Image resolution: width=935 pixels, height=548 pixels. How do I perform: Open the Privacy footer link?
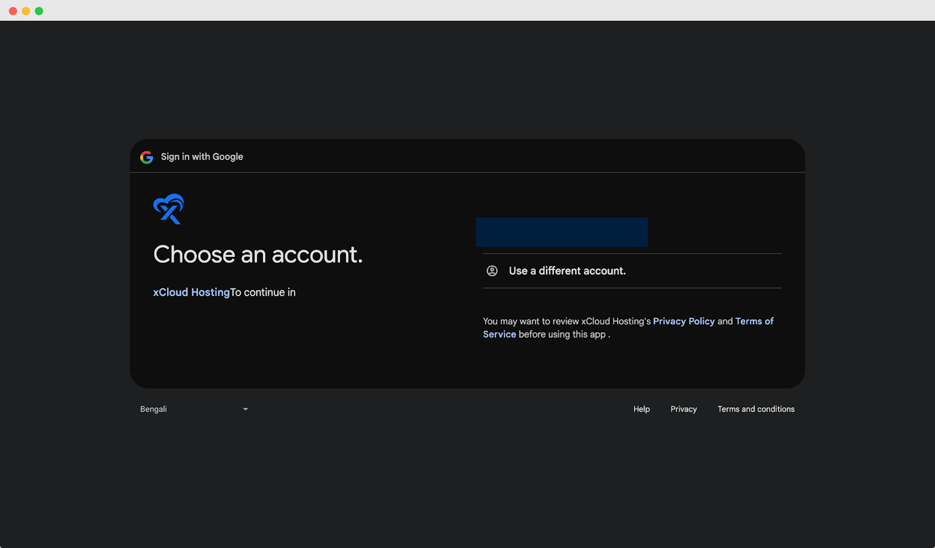683,409
